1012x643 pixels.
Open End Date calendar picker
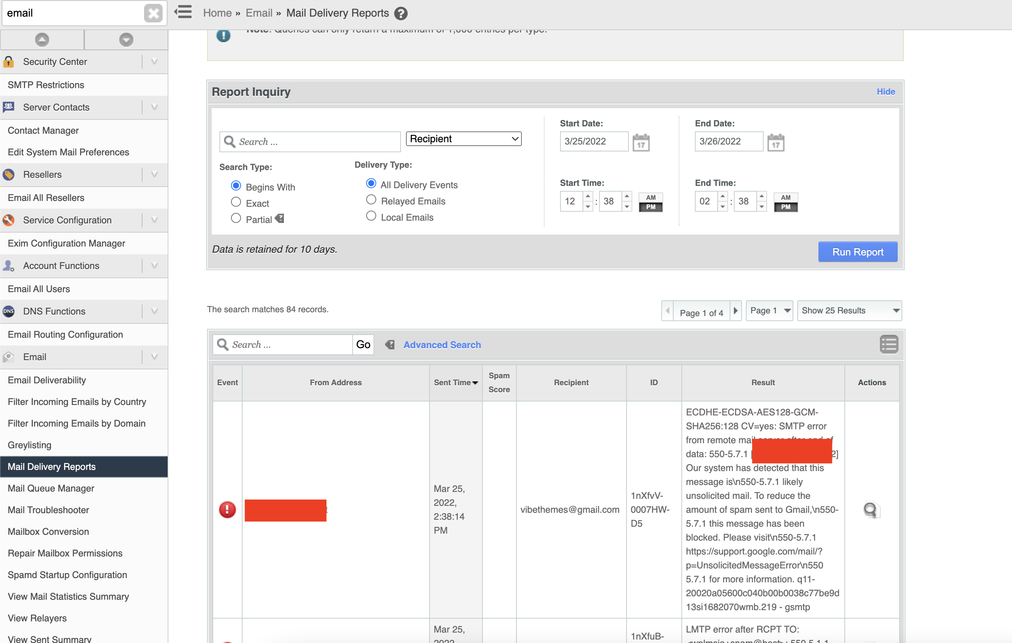pyautogui.click(x=776, y=142)
